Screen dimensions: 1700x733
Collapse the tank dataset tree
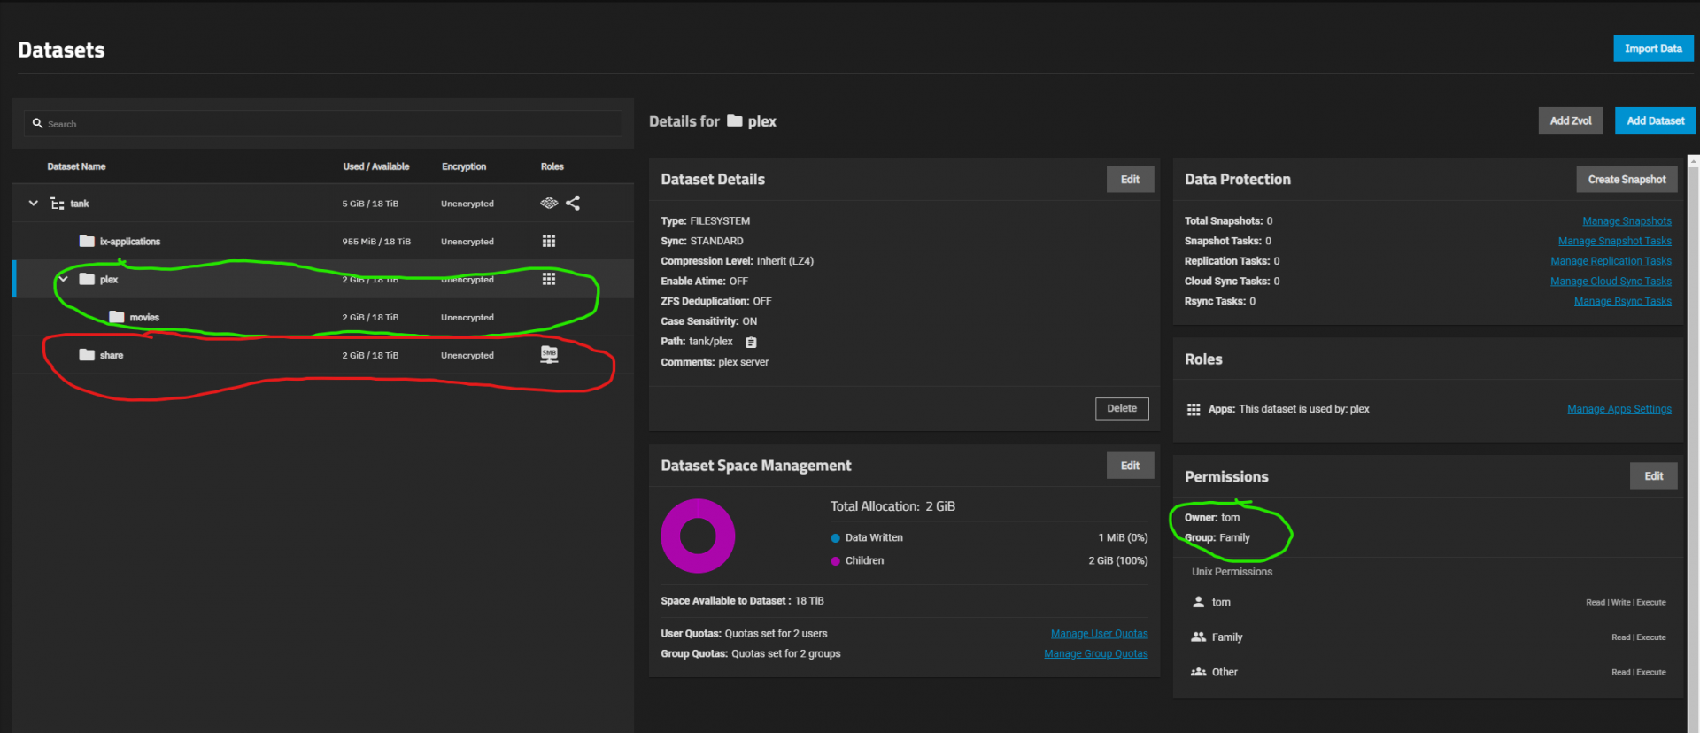click(x=34, y=203)
